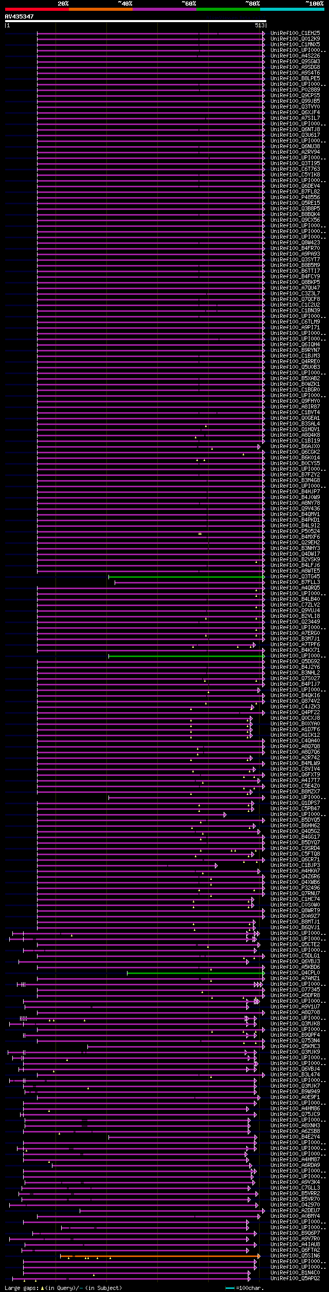Click the UniRef100_P48556 label
This screenshot has width=329, height=1292.
(295, 197)
